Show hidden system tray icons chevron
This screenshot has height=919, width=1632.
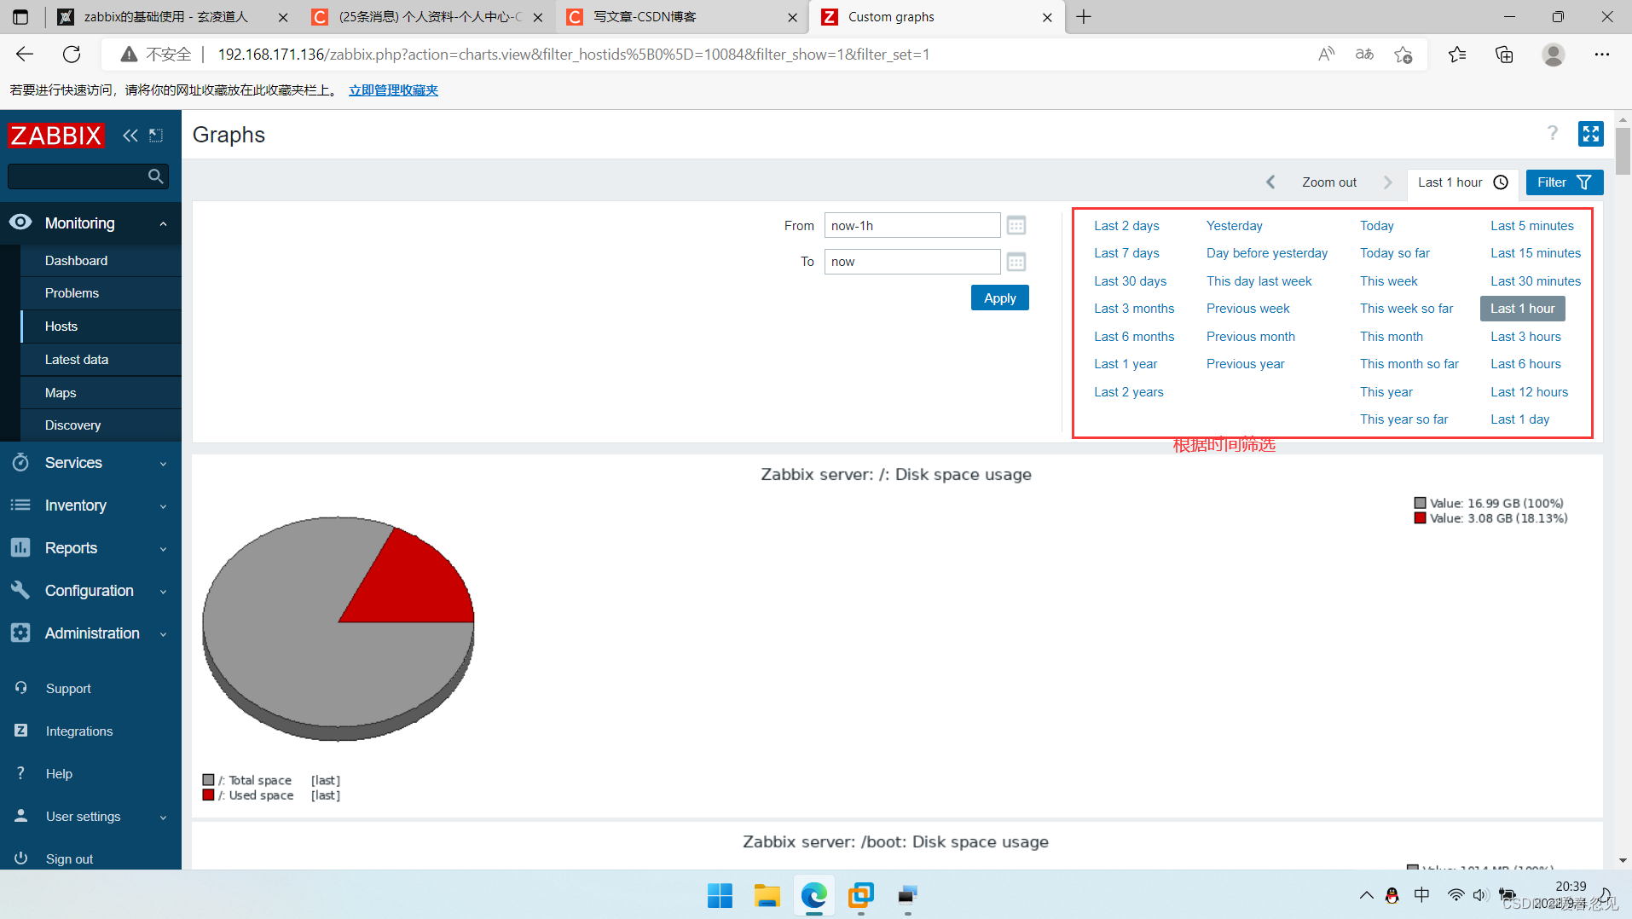coord(1366,895)
